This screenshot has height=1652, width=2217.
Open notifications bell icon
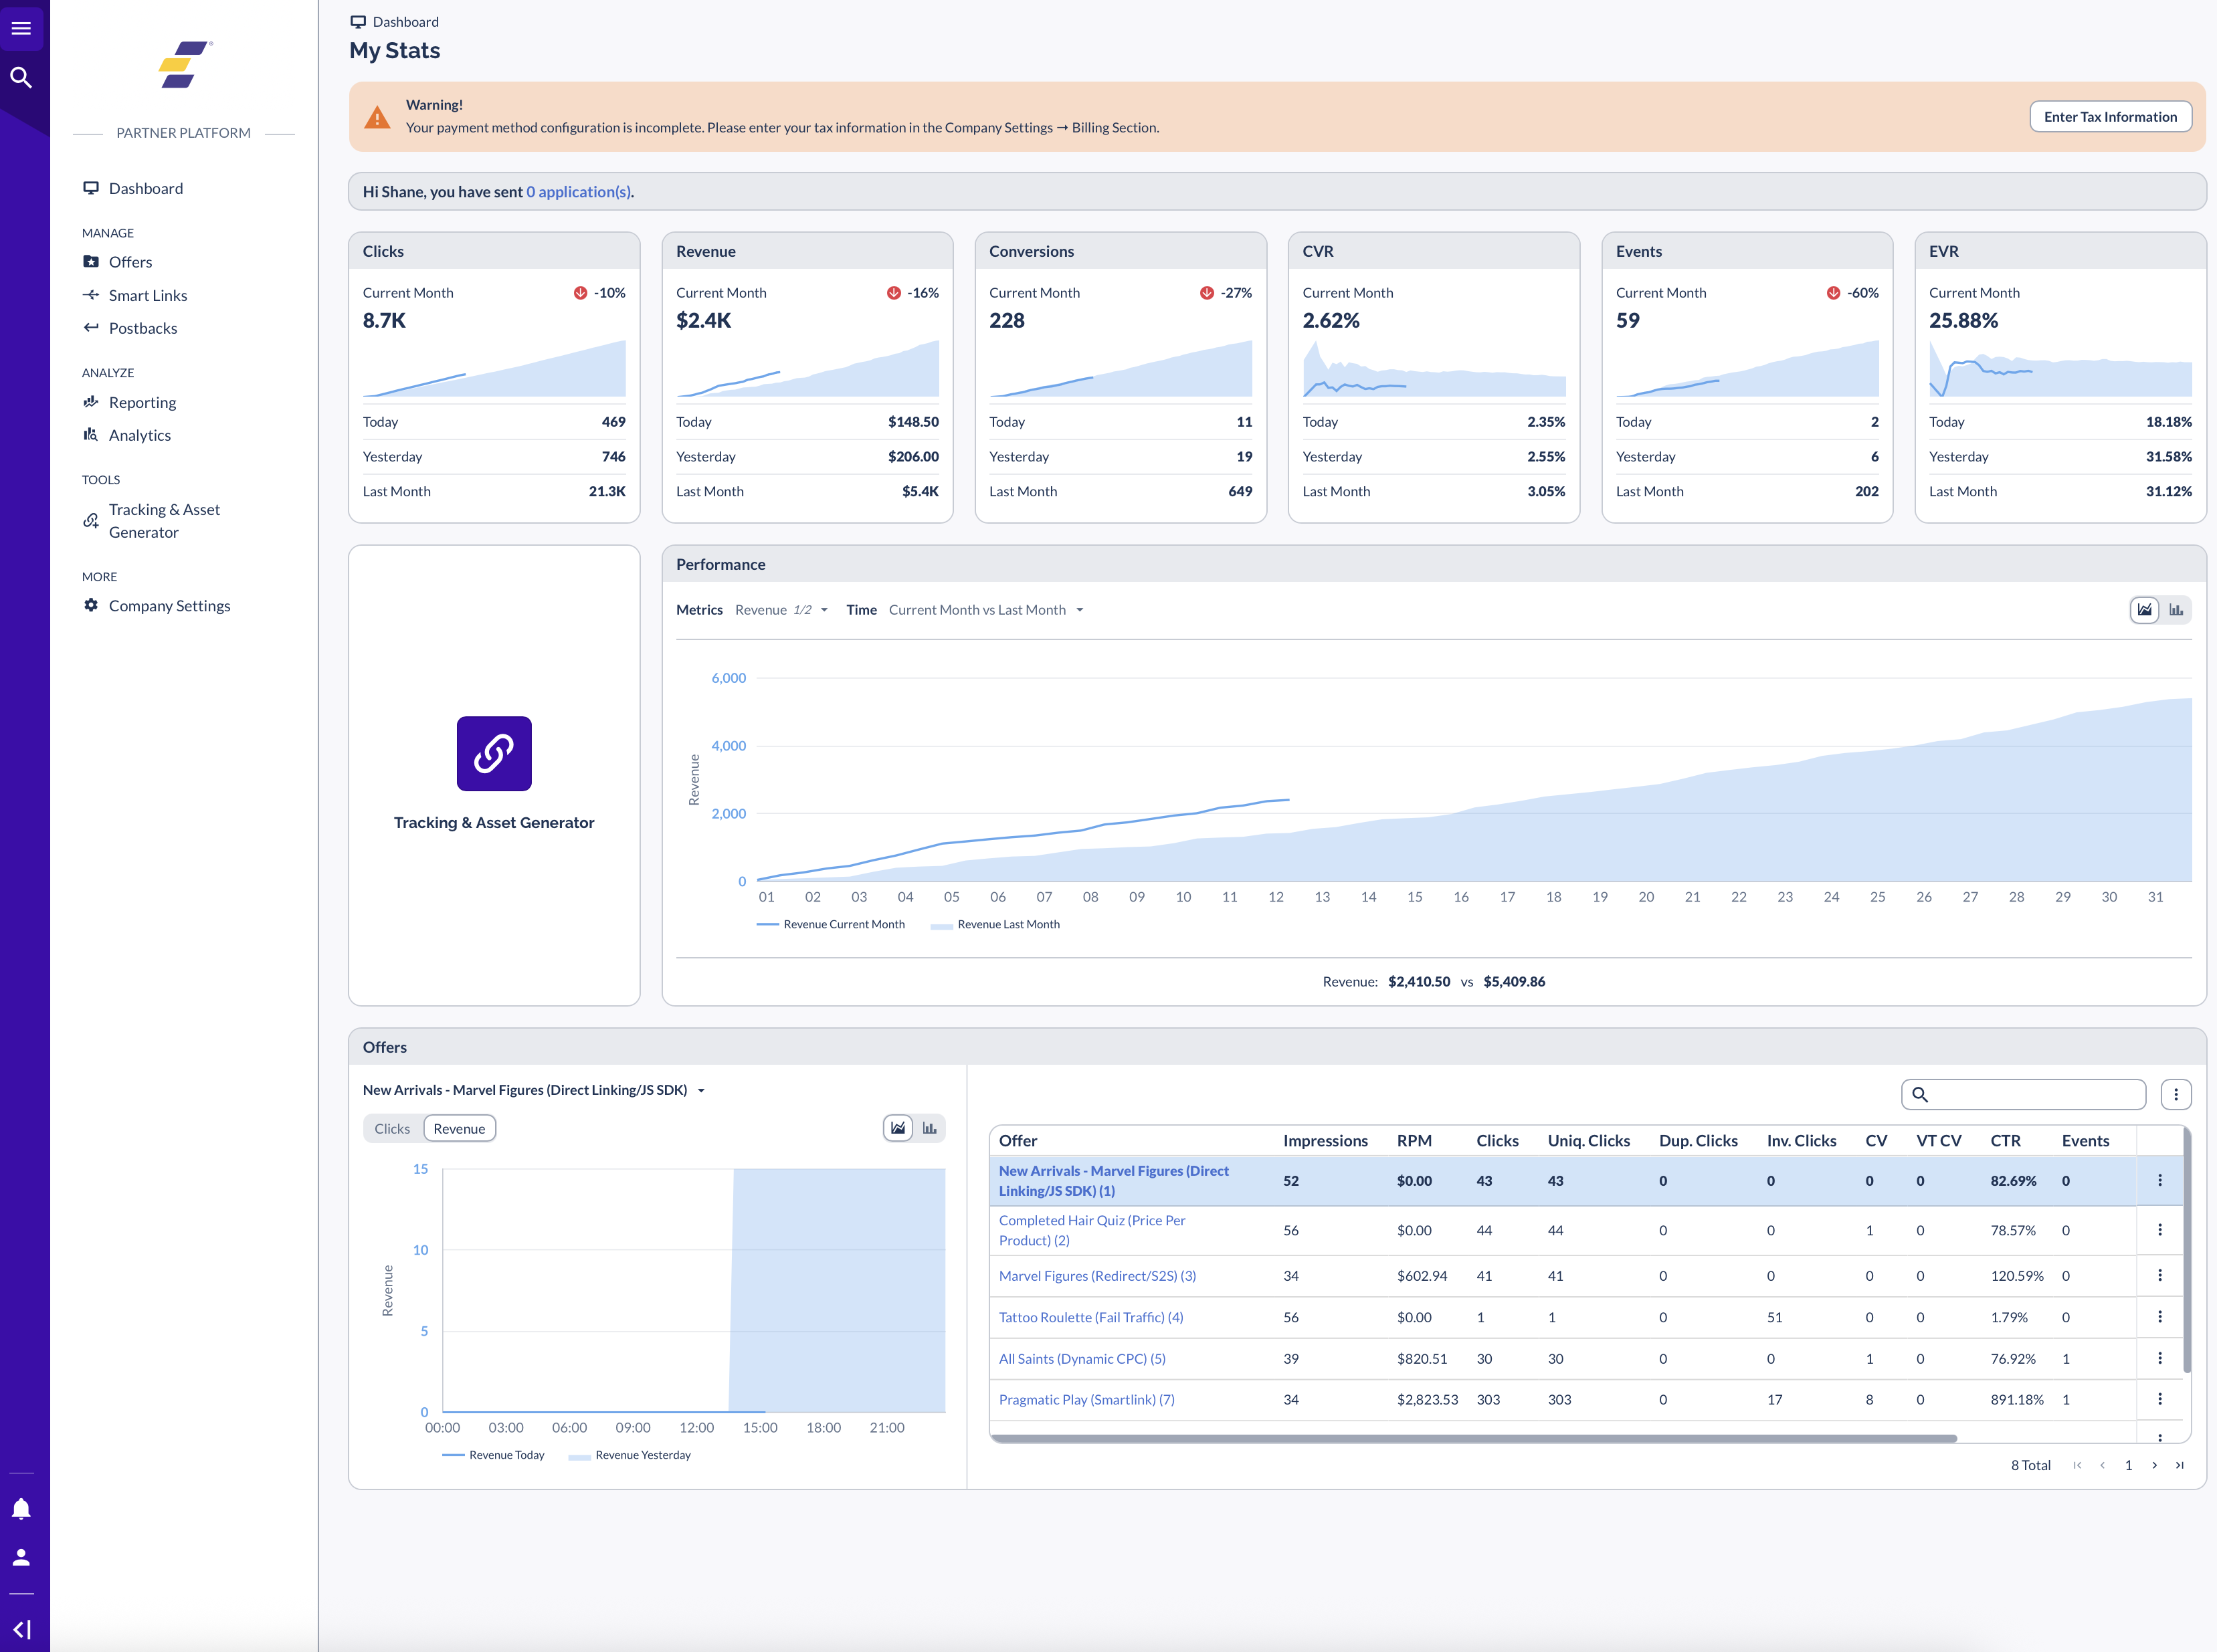21,1509
